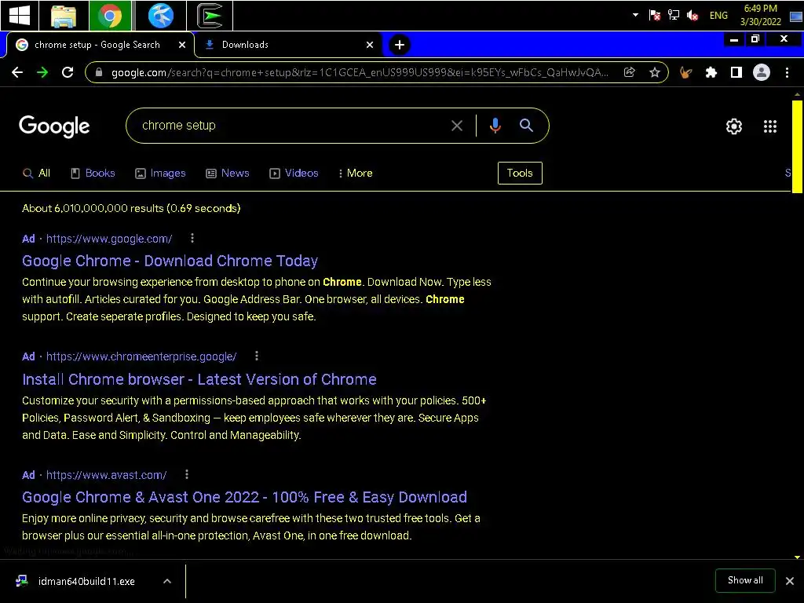Open the blue bird app in taskbar

[160, 16]
